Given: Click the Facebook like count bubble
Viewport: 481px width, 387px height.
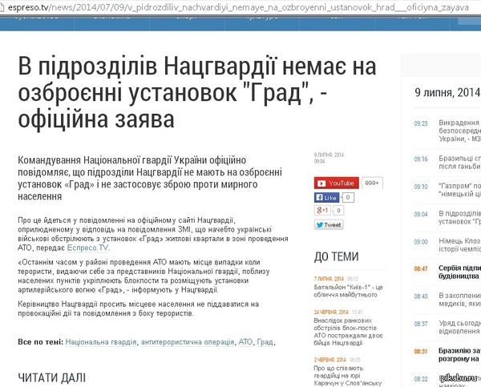Looking at the screenshot, I should pyautogui.click(x=348, y=197).
